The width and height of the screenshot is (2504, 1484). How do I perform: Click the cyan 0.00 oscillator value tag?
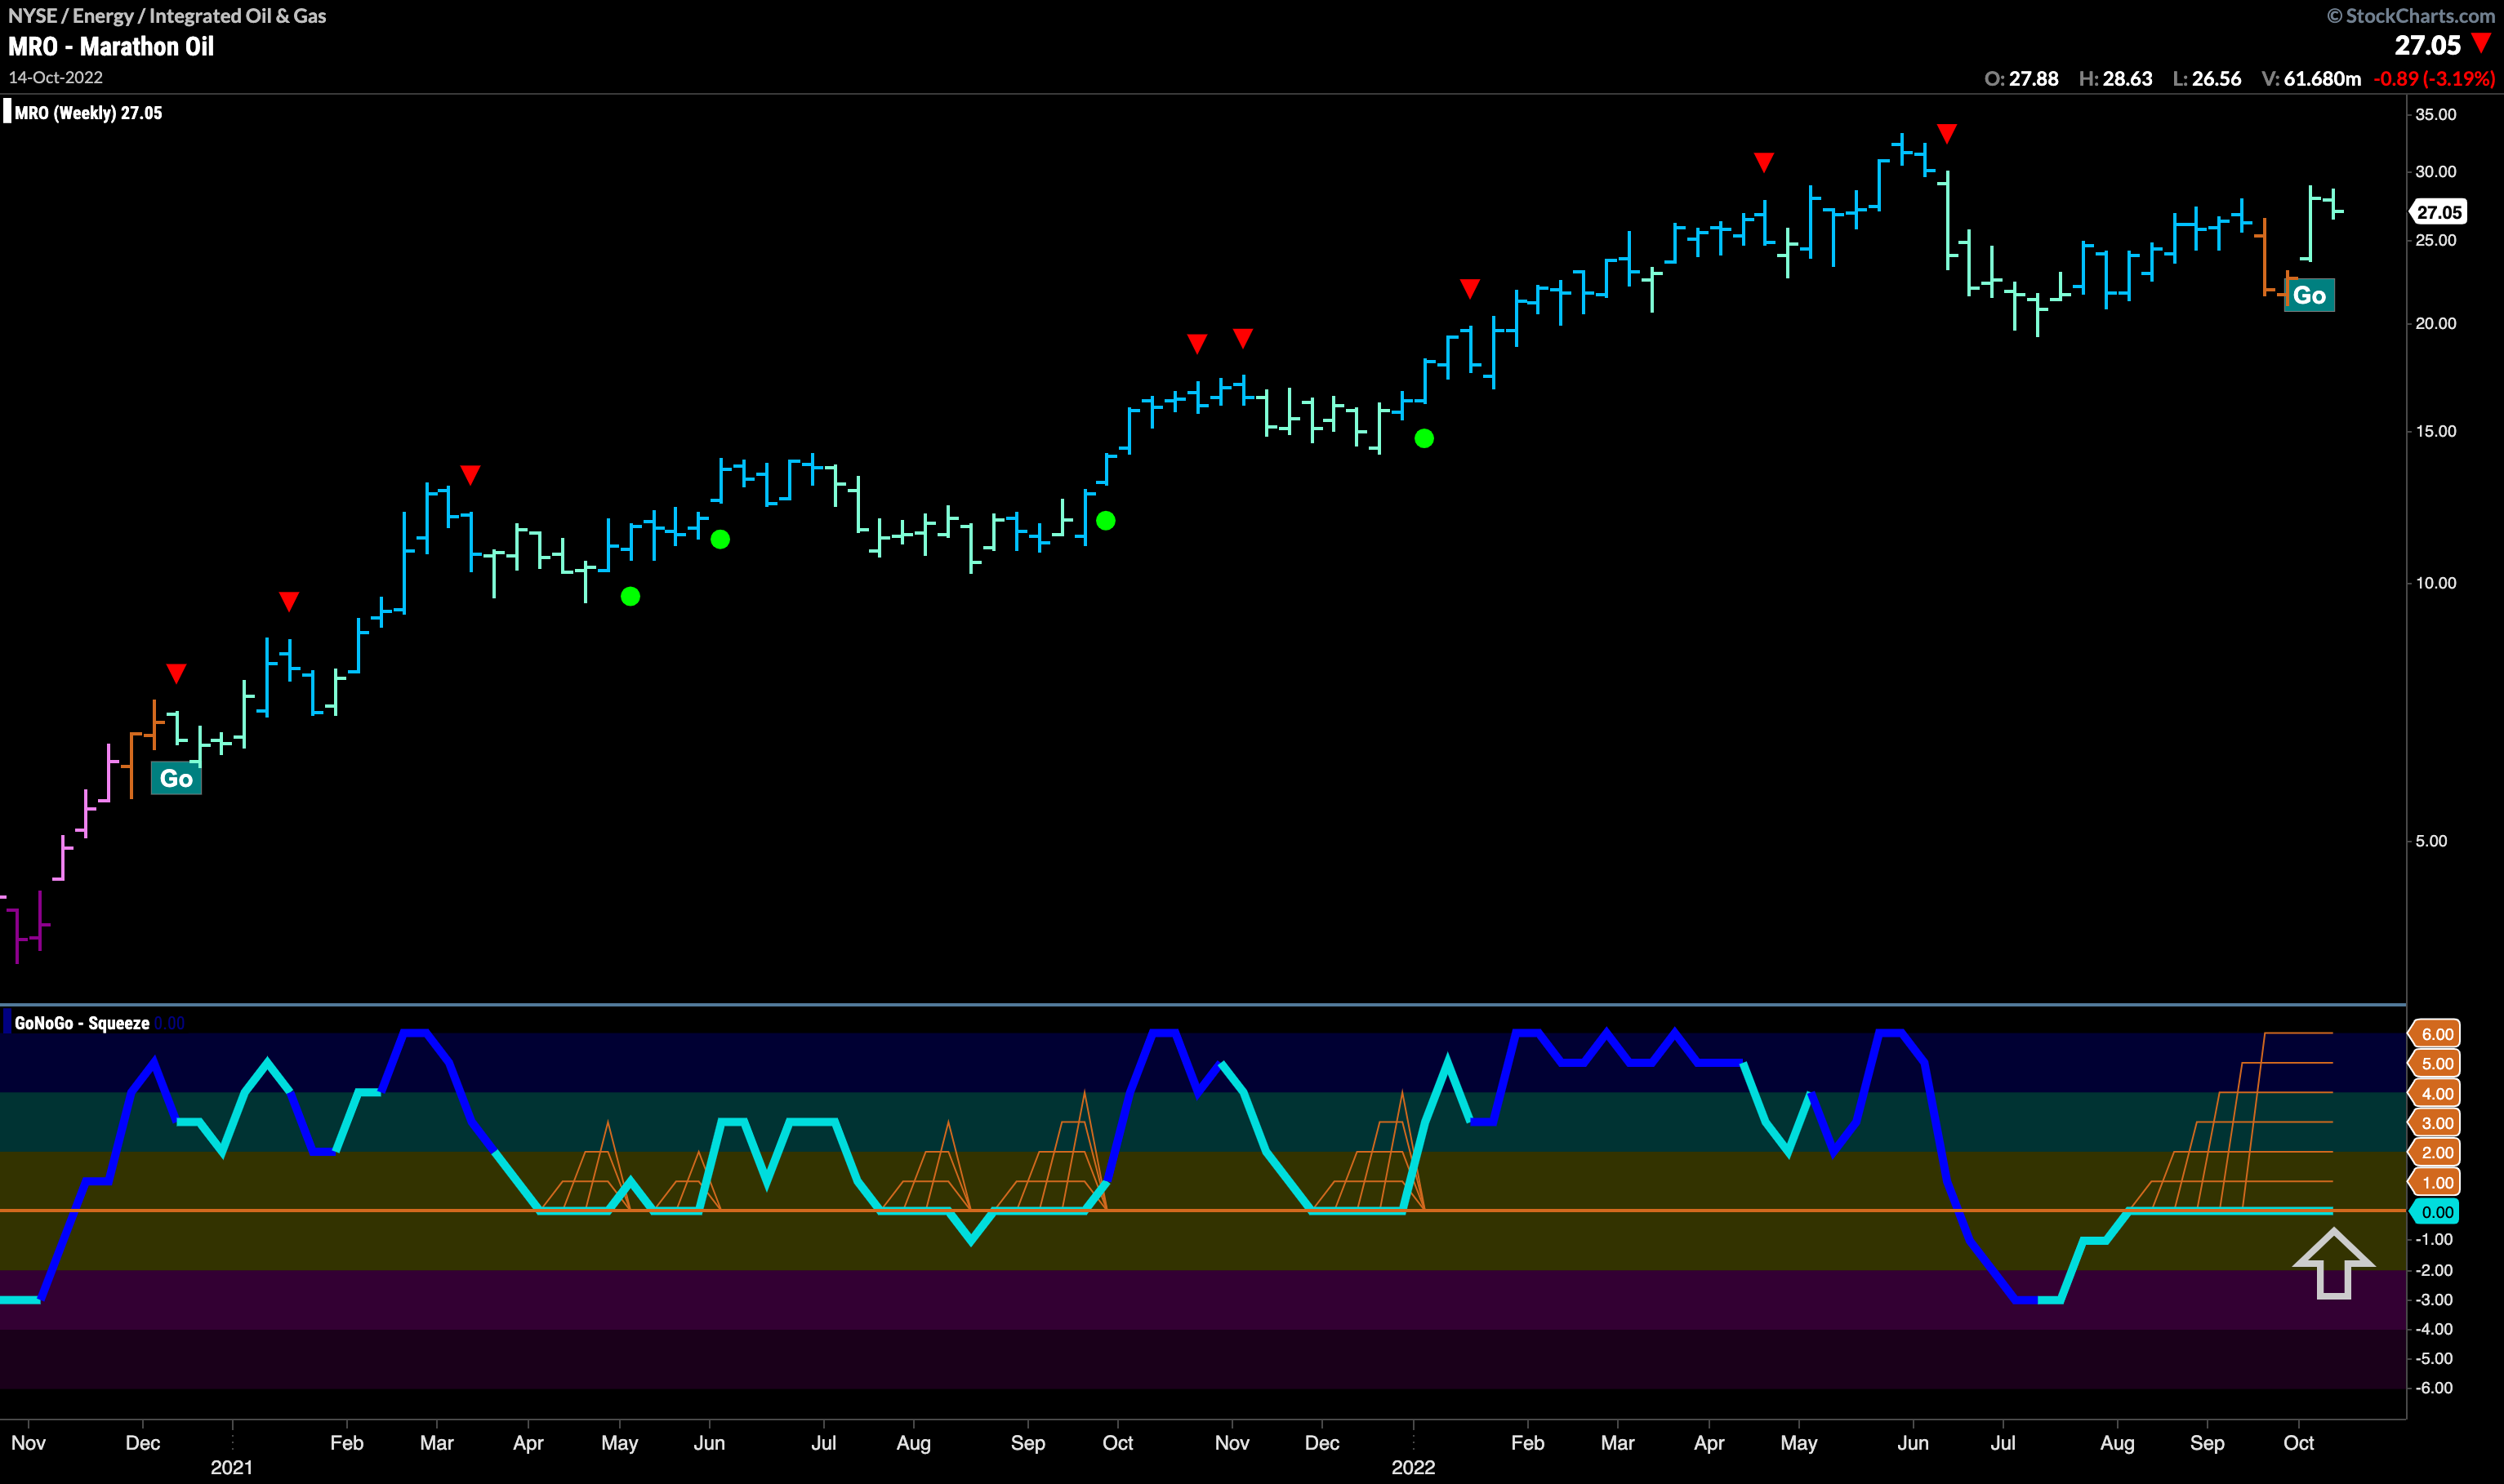coord(2434,1212)
